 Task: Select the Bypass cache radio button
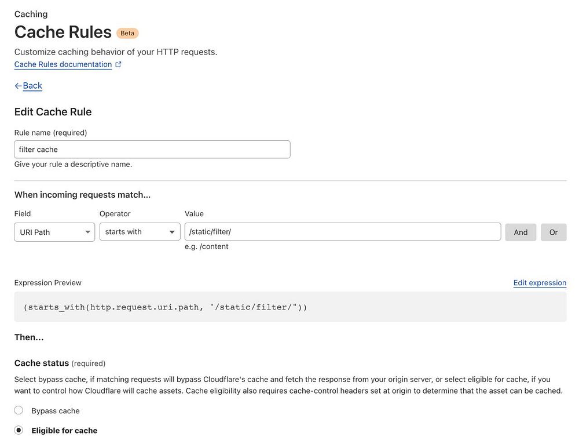click(19, 411)
